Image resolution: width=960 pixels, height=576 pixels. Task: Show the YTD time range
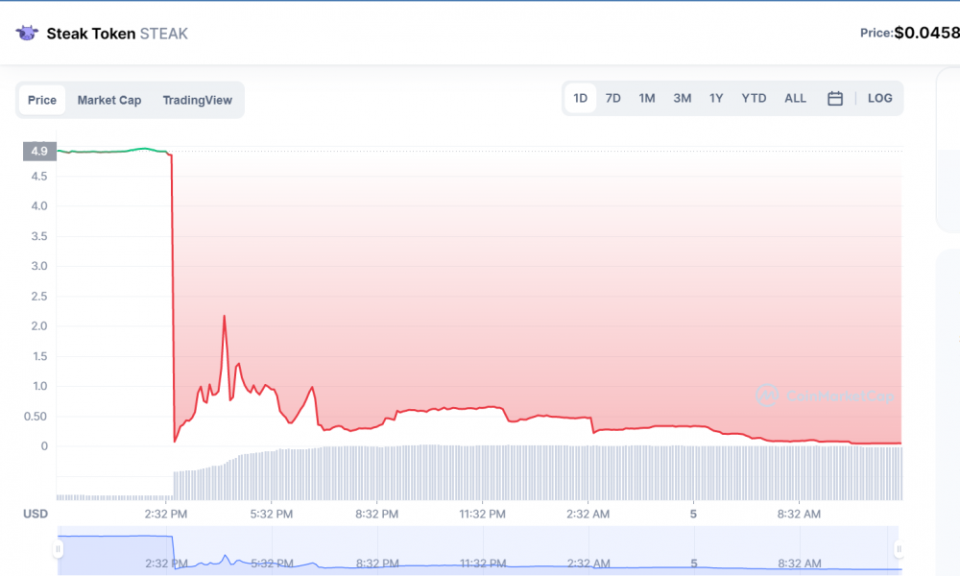click(754, 98)
